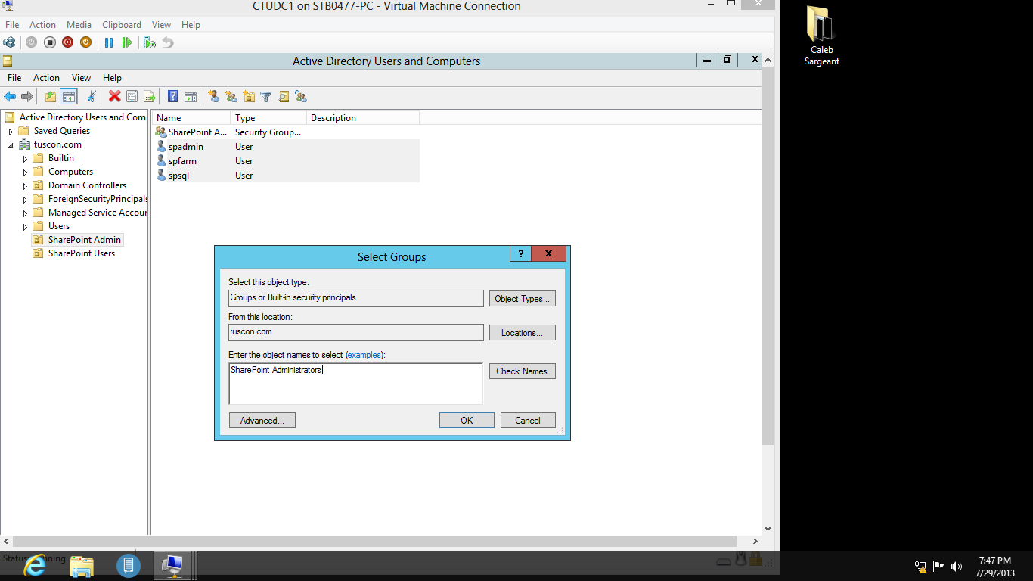Open the View menu in Active Directory window
The width and height of the screenshot is (1033, 581).
pos(81,78)
